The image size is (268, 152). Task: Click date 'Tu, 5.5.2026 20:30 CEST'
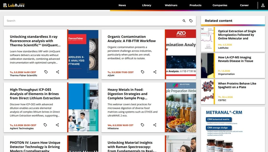(x=23, y=125)
